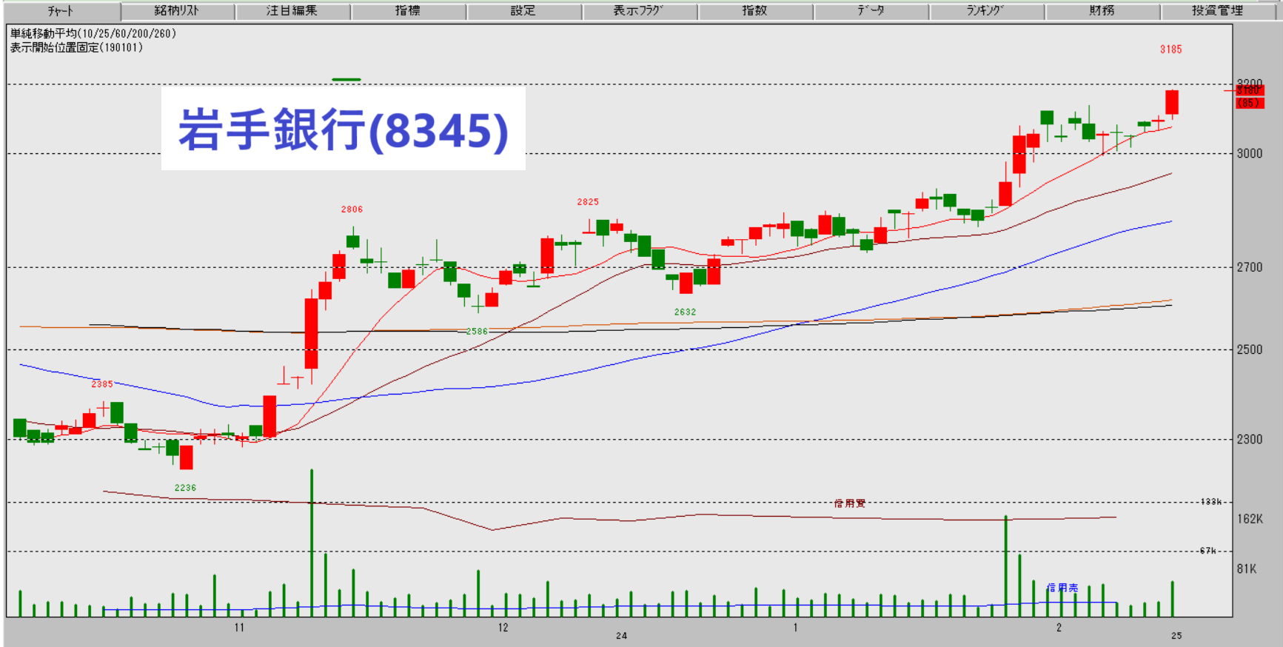Image resolution: width=1283 pixels, height=647 pixels.
Task: Click the 133k margin level label
Action: (x=1211, y=502)
